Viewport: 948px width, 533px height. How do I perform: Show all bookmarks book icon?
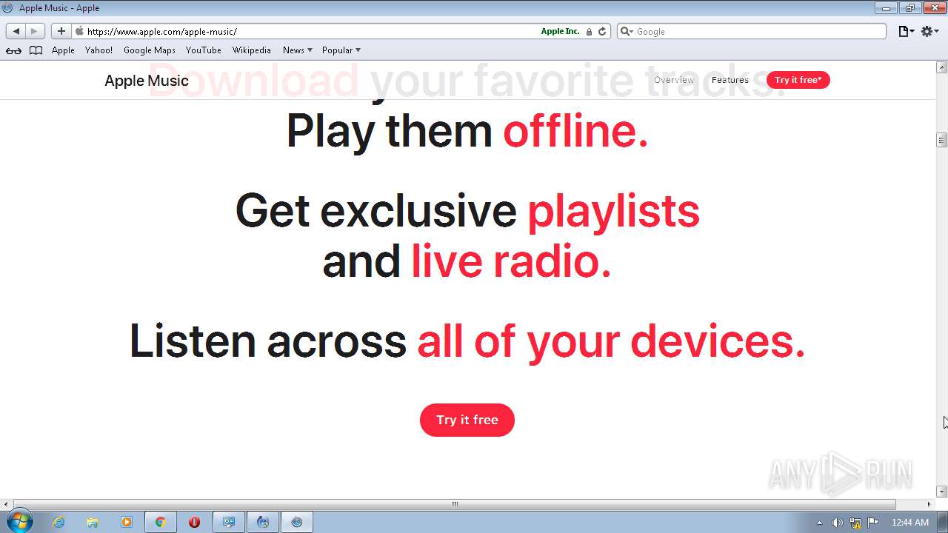[x=36, y=50]
